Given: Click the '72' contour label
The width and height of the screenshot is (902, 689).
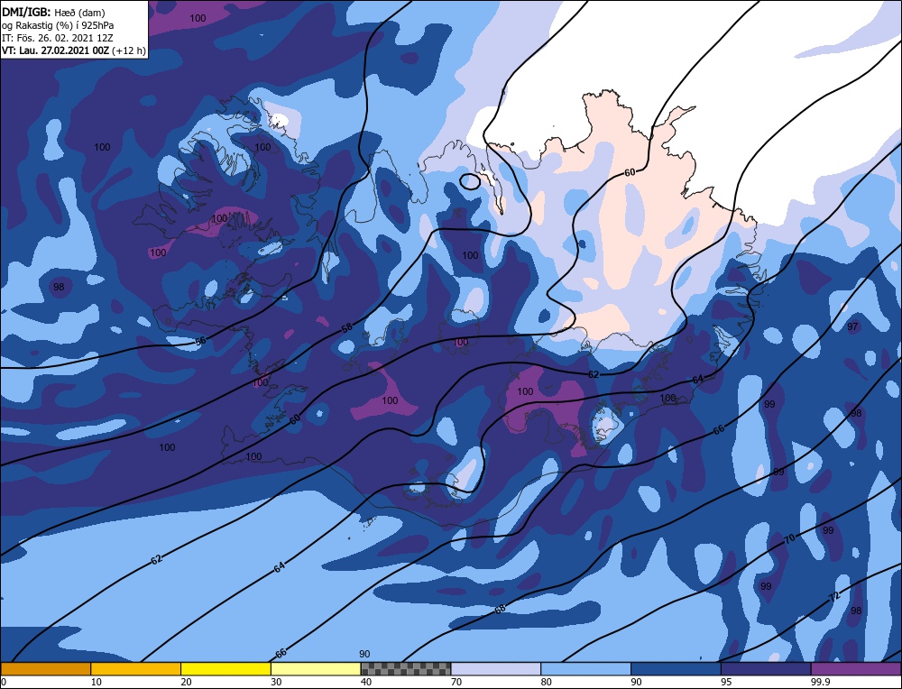Looking at the screenshot, I should (x=834, y=598).
